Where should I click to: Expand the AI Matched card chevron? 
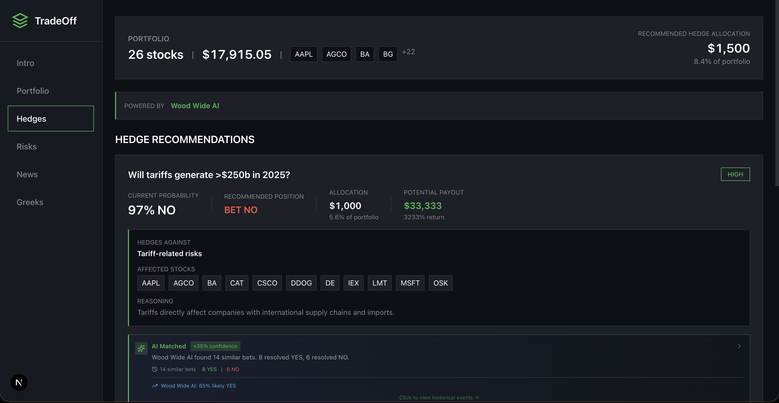739,346
